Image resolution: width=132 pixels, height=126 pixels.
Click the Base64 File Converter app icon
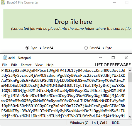(x=3, y=2)
